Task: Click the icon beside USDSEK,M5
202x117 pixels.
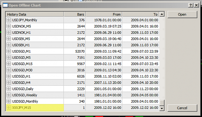Action: click(9, 39)
